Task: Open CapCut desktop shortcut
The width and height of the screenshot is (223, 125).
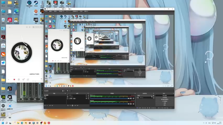Action: click(x=10, y=98)
